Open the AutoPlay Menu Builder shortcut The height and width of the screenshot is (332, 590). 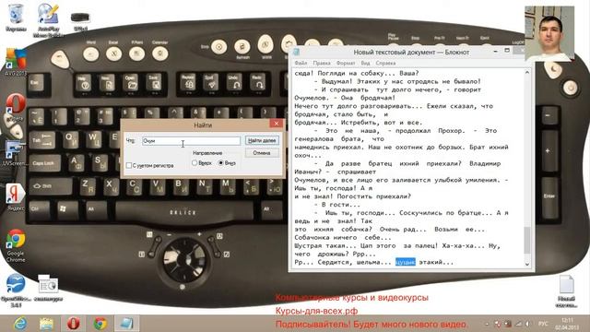pyautogui.click(x=48, y=20)
